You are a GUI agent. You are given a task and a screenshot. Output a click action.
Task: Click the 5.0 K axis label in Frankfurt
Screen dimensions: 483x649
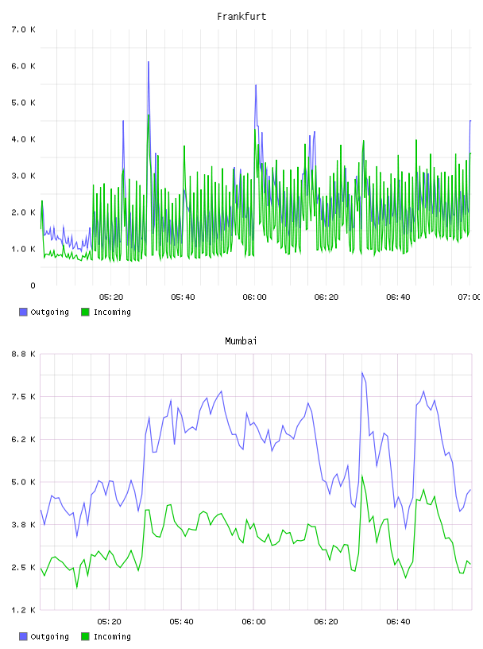(24, 103)
